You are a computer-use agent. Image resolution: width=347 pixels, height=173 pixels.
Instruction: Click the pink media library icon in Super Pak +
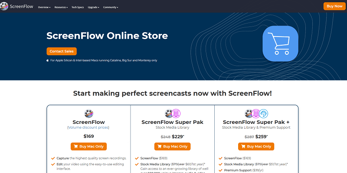[256, 113]
